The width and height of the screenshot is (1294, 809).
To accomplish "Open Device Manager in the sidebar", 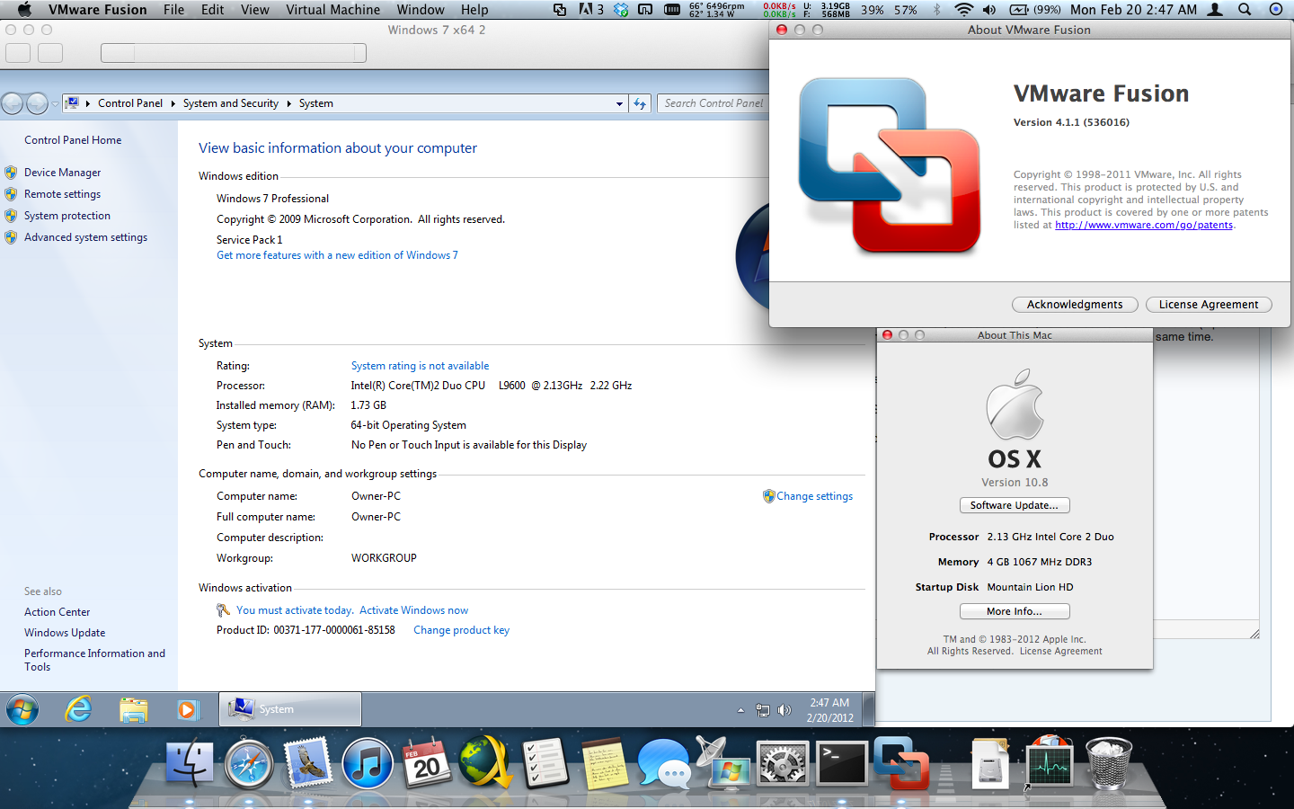I will pyautogui.click(x=62, y=173).
